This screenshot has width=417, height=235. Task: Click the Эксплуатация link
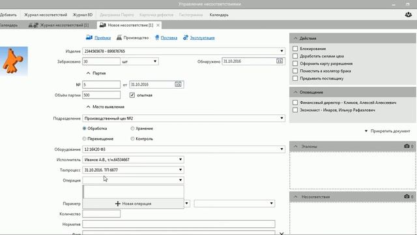click(202, 38)
